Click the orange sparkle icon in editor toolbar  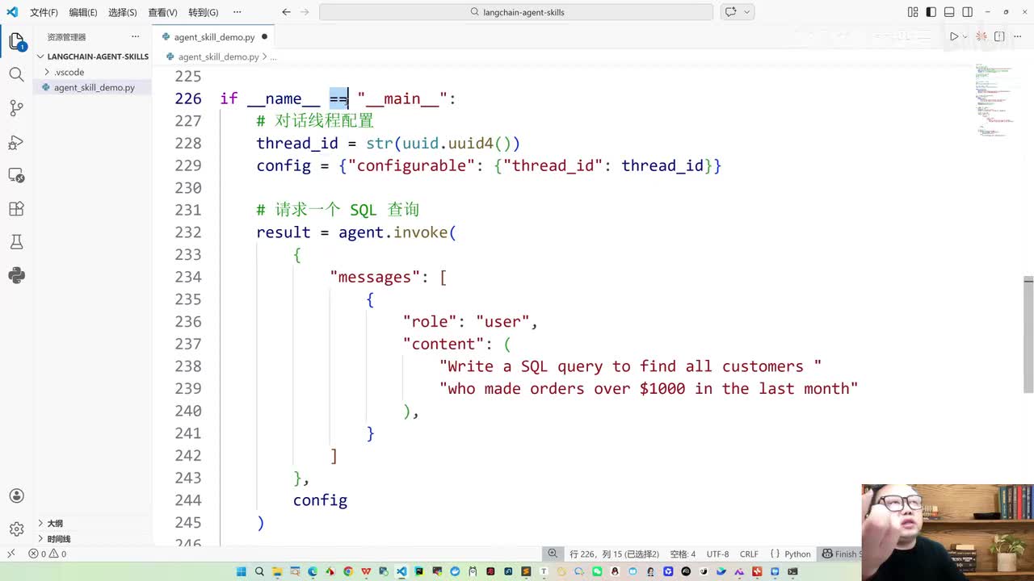(981, 36)
